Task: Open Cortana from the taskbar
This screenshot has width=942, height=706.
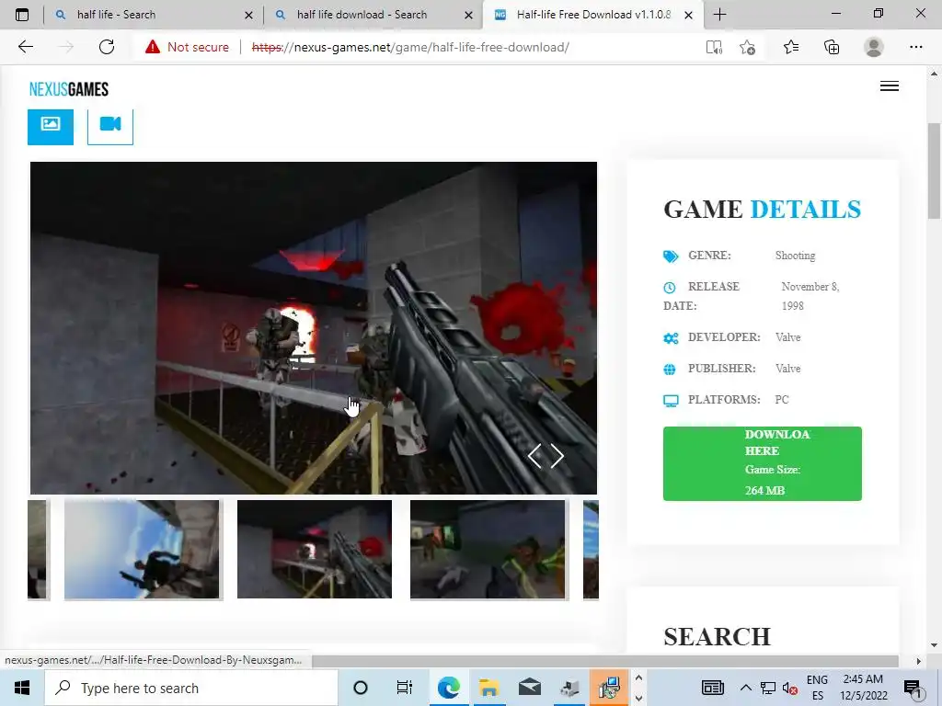Action: click(361, 688)
